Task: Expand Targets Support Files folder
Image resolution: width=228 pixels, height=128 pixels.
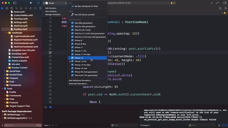Action: [x=5, y=106]
